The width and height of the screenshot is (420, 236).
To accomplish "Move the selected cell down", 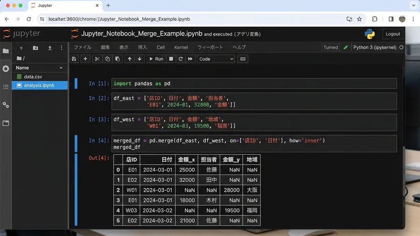I will point(140,59).
